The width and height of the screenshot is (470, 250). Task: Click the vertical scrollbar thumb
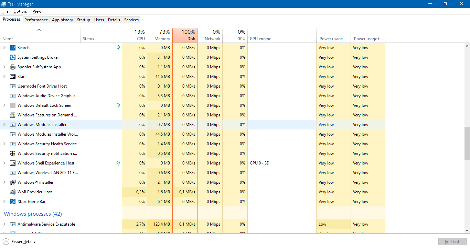click(x=467, y=143)
